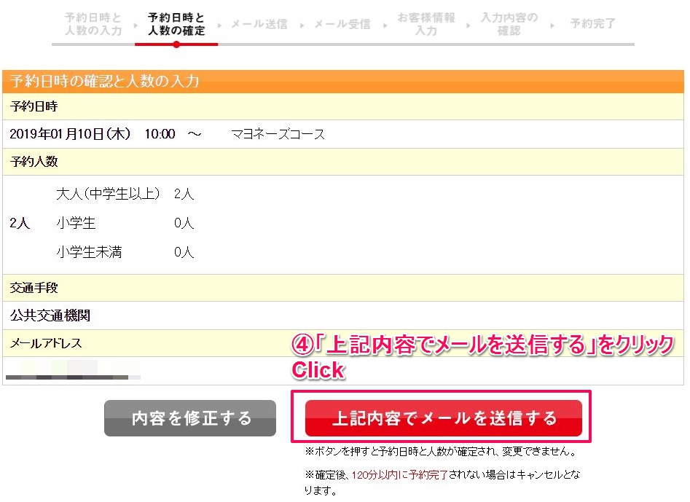Select the お客様情報入力 progress step
Screen dimensions: 690x502
[426, 24]
